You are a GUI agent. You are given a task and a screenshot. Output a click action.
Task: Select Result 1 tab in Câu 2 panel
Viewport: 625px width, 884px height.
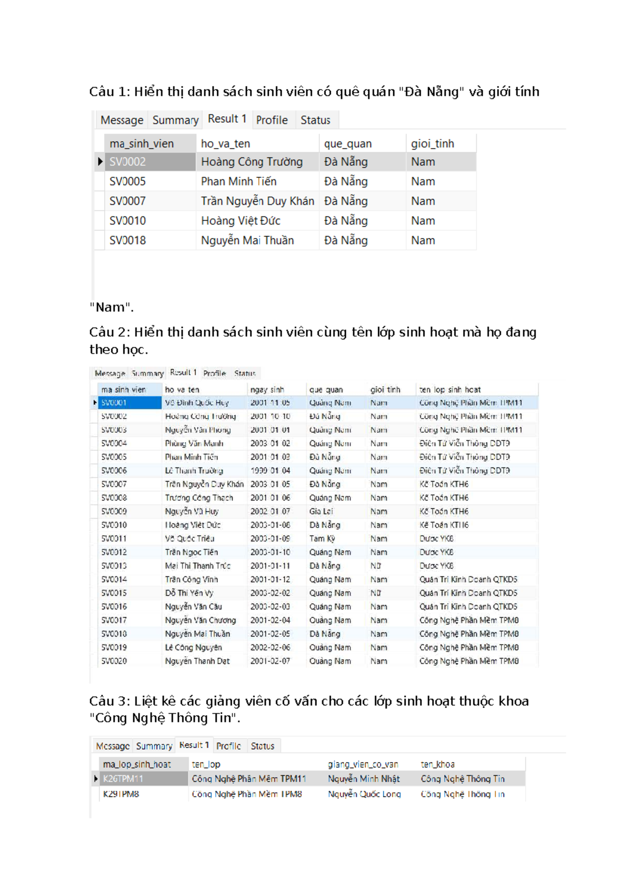click(x=183, y=373)
